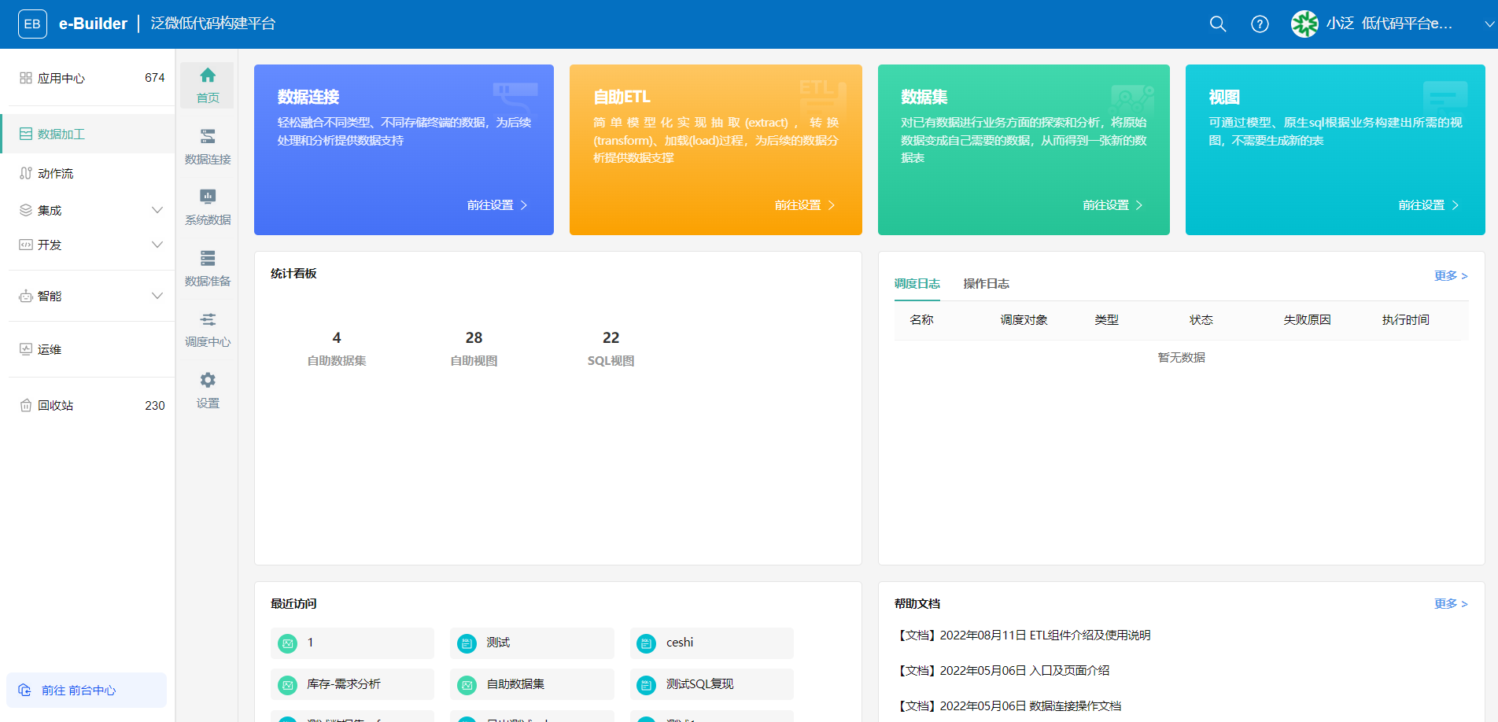1498x722 pixels.
Task: Click 前往 前台中心 button
Action: click(87, 690)
